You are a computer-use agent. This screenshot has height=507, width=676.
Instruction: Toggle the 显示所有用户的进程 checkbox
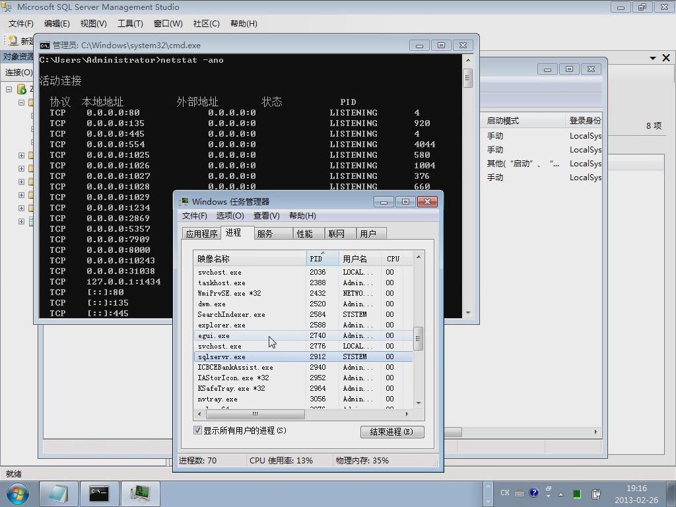[197, 430]
